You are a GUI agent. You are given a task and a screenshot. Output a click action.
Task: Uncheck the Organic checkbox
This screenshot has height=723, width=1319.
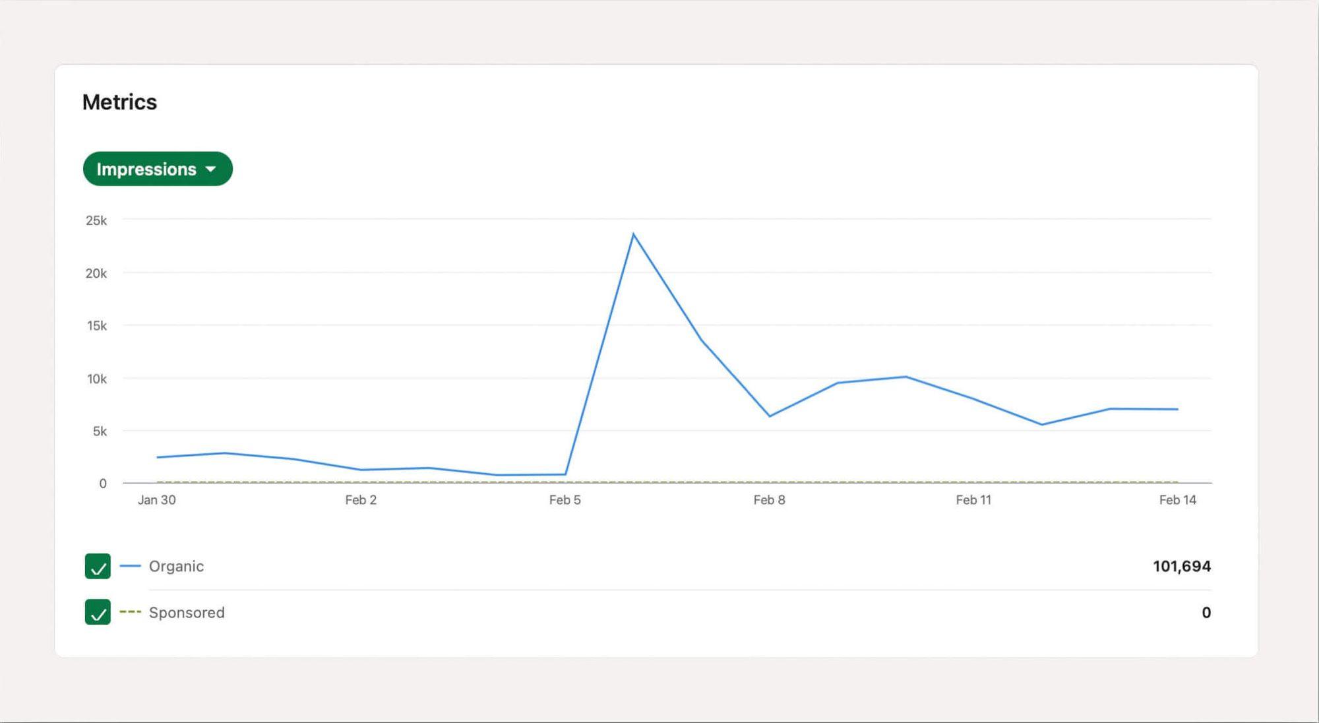(97, 566)
